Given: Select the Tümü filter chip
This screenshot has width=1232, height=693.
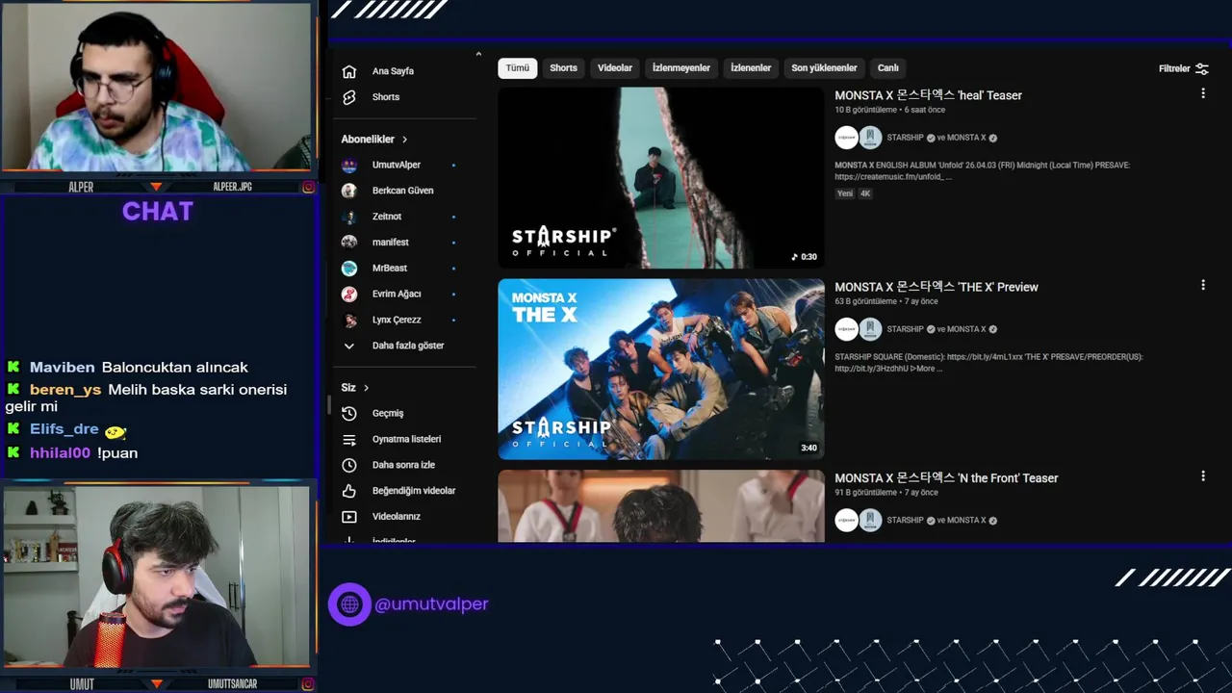Looking at the screenshot, I should tap(518, 68).
